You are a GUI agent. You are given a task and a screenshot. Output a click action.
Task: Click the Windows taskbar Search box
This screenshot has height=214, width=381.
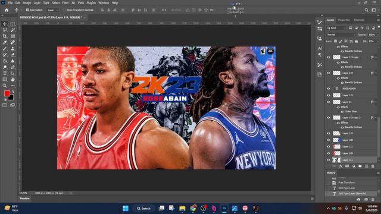point(143,209)
